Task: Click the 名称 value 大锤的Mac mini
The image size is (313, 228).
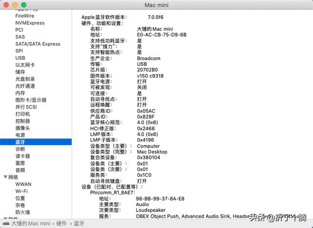Action: coord(155,29)
